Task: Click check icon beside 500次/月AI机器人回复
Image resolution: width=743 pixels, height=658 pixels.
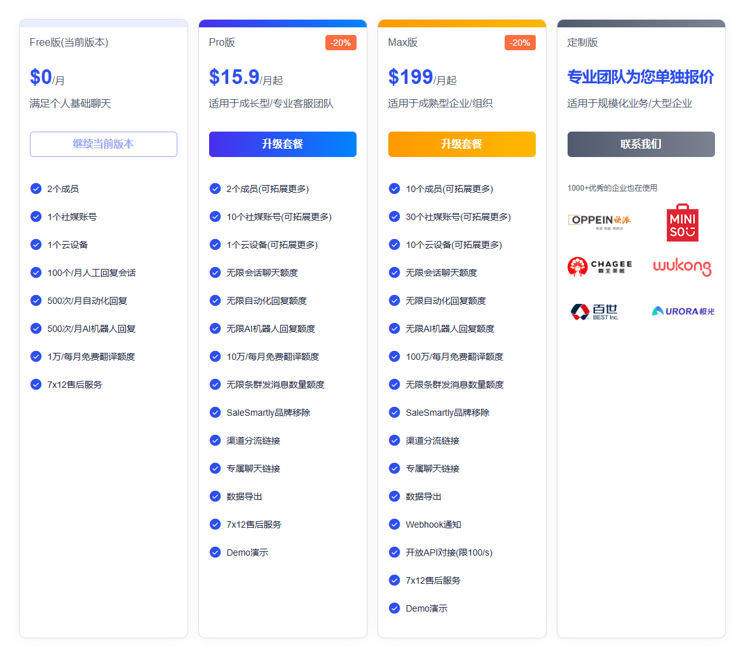Action: tap(36, 329)
